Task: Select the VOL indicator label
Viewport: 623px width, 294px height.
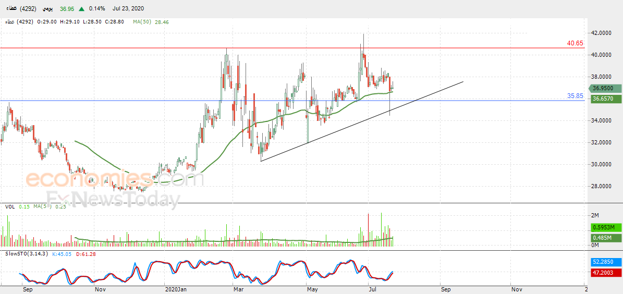Action: pyautogui.click(x=10, y=206)
